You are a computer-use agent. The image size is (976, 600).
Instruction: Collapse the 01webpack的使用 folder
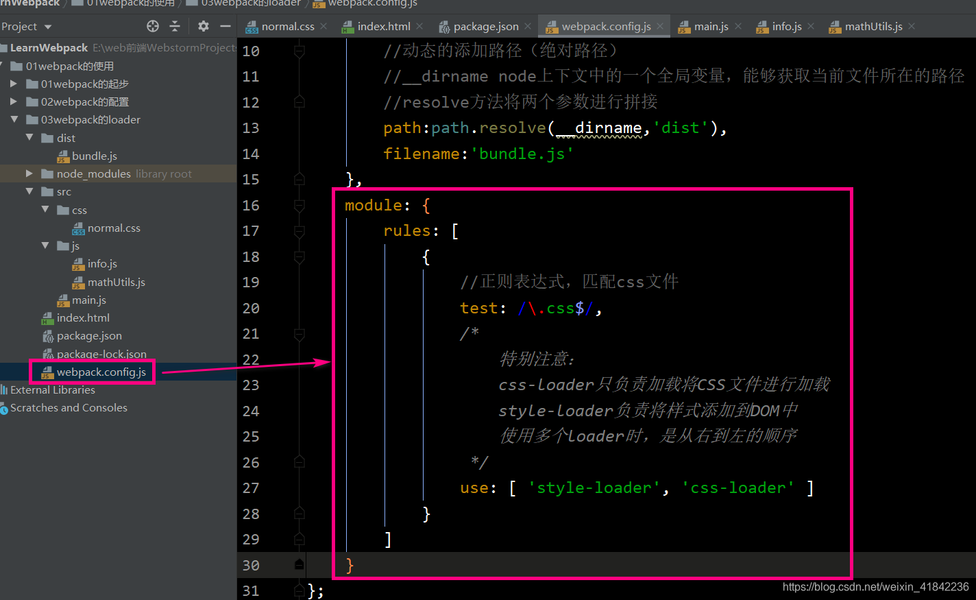pos(2,66)
